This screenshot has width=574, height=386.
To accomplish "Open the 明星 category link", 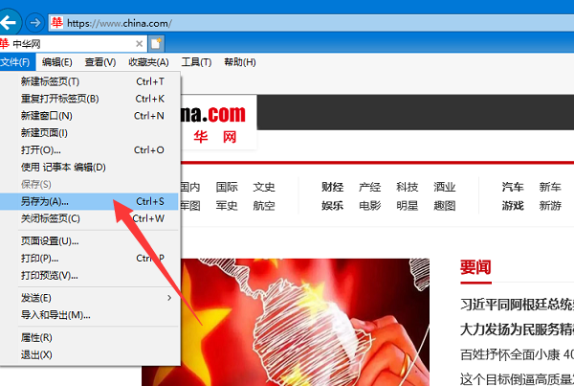I will pos(408,206).
